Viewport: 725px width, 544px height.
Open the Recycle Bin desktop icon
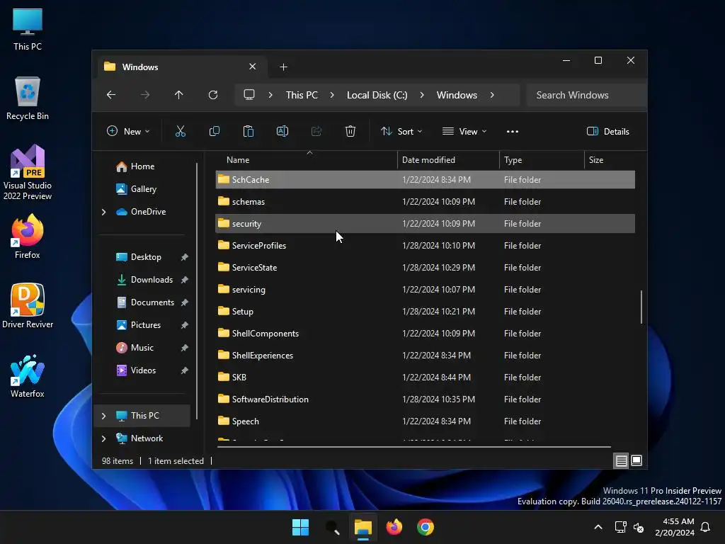pyautogui.click(x=28, y=98)
